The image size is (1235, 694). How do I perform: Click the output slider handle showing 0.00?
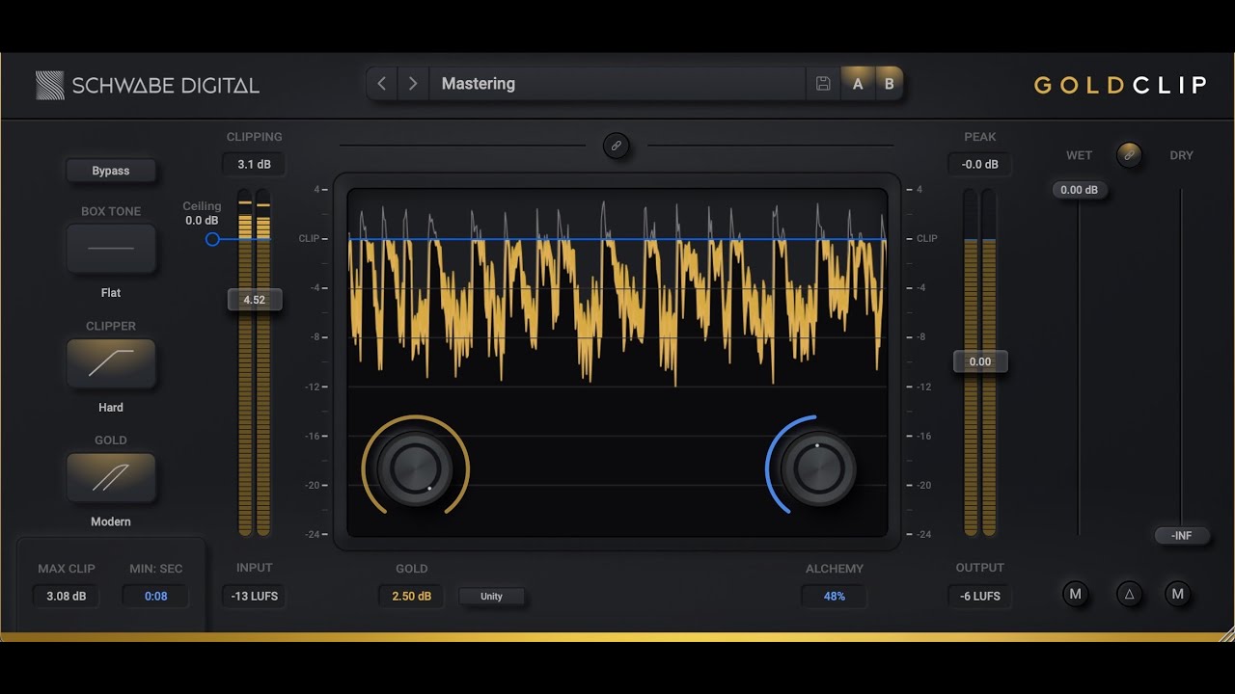[x=980, y=361]
